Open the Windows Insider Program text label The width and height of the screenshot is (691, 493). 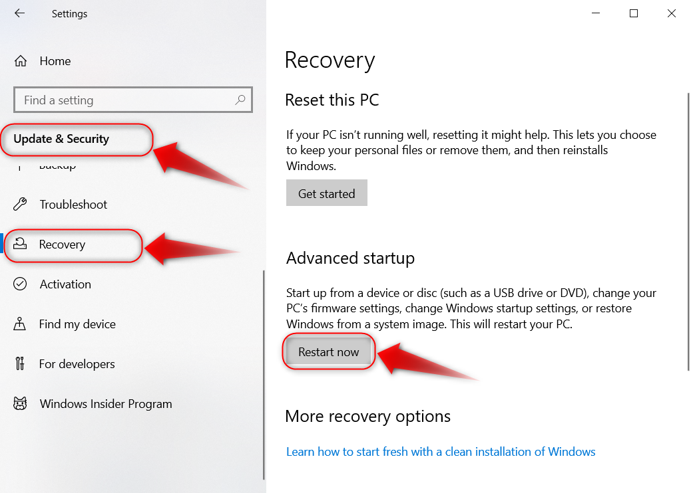point(106,404)
